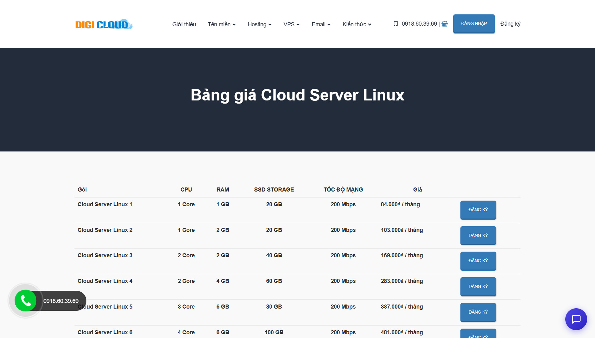This screenshot has width=595, height=338.
Task: Open the shopping cart icon
Action: pos(444,24)
